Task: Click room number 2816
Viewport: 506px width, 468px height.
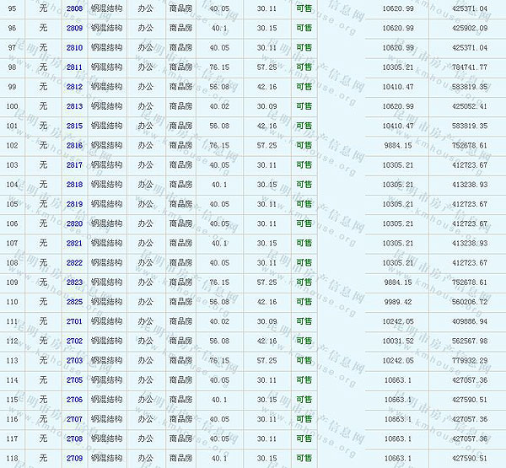Action: click(74, 145)
